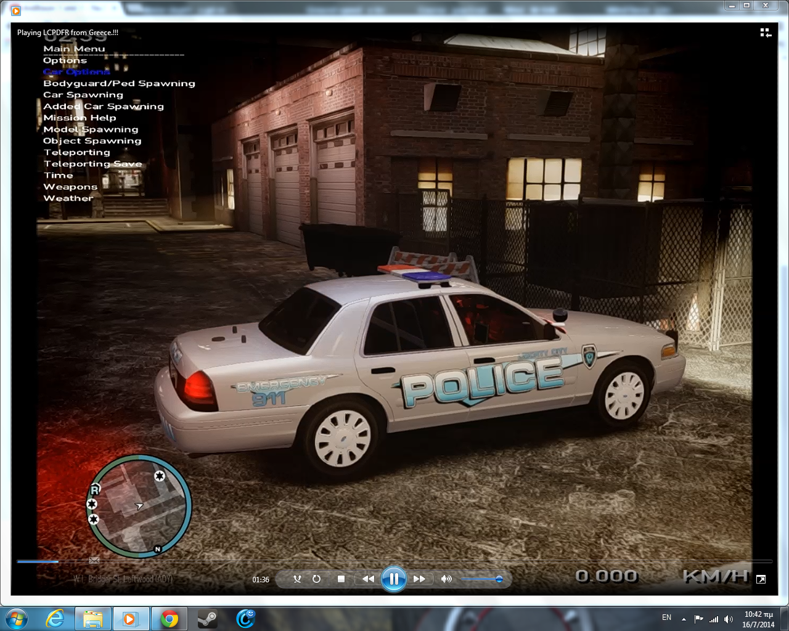The width and height of the screenshot is (789, 631).
Task: Open Google Chrome from taskbar
Action: coord(169,618)
